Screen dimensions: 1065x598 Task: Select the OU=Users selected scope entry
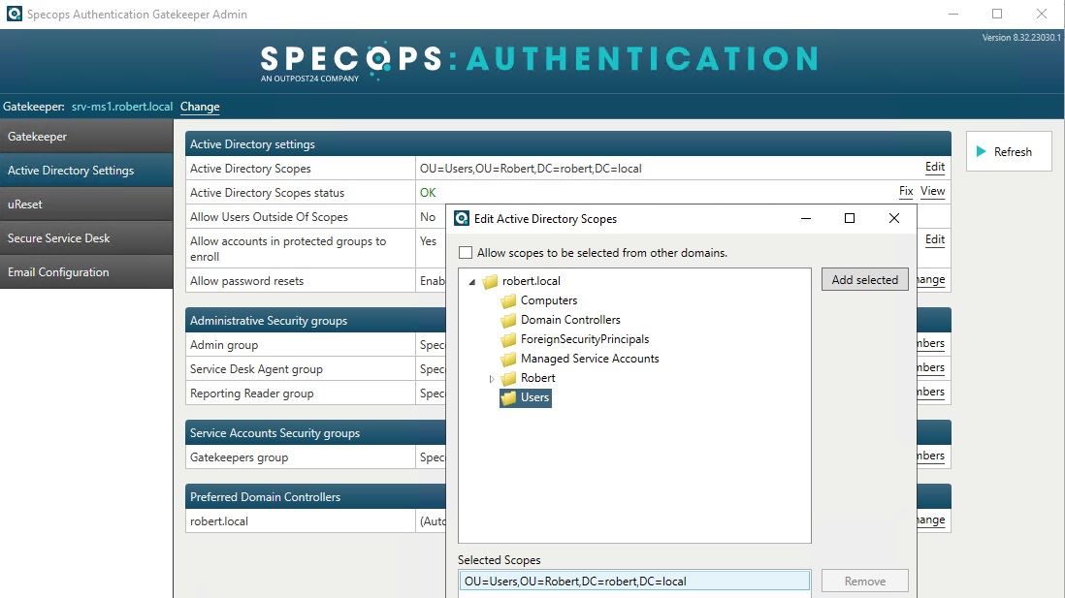(x=633, y=581)
